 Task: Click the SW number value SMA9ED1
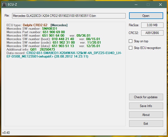coord(49,29)
